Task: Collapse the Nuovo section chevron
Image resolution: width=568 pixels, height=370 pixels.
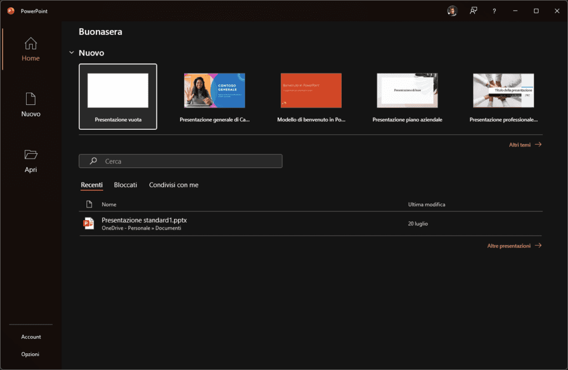Action: click(x=71, y=53)
